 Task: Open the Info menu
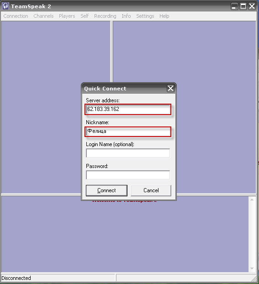pos(126,16)
